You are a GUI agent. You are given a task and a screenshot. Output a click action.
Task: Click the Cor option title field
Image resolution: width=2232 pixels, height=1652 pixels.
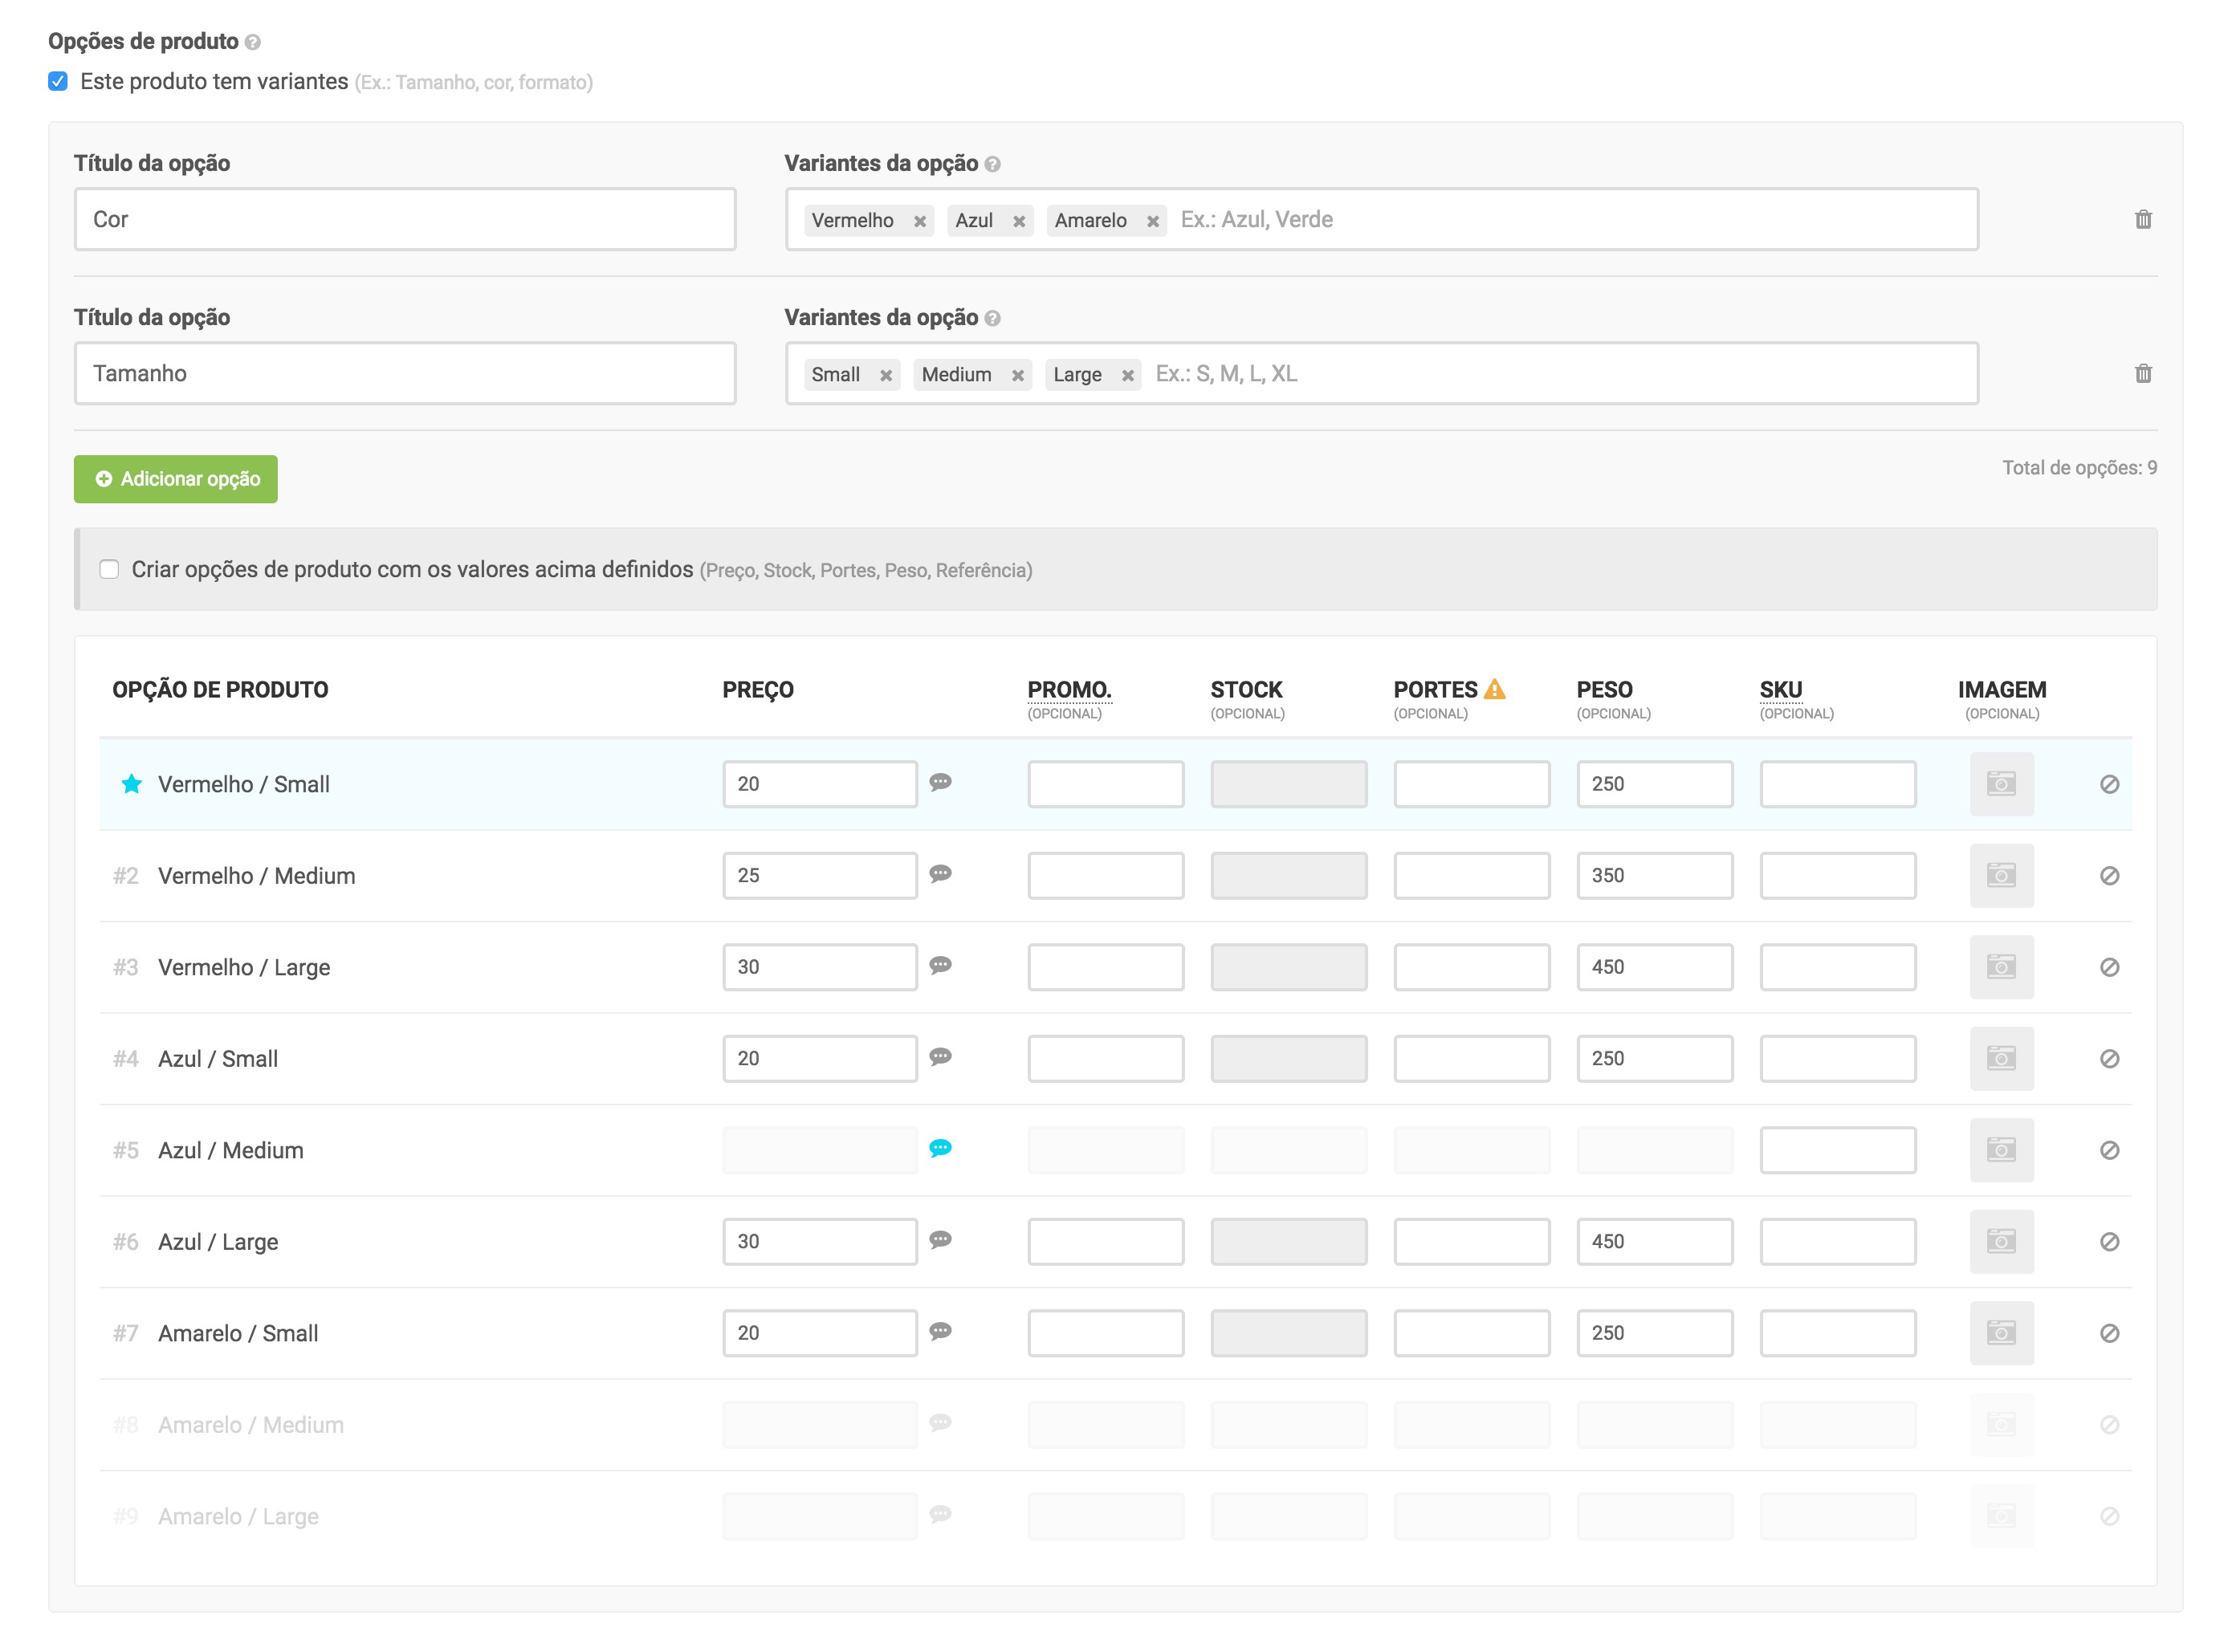click(405, 219)
